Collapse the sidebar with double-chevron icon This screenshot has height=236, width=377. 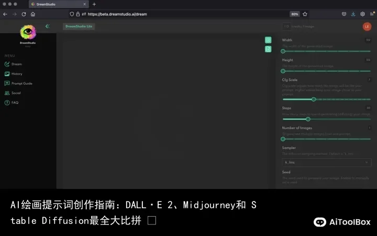[x=47, y=26]
